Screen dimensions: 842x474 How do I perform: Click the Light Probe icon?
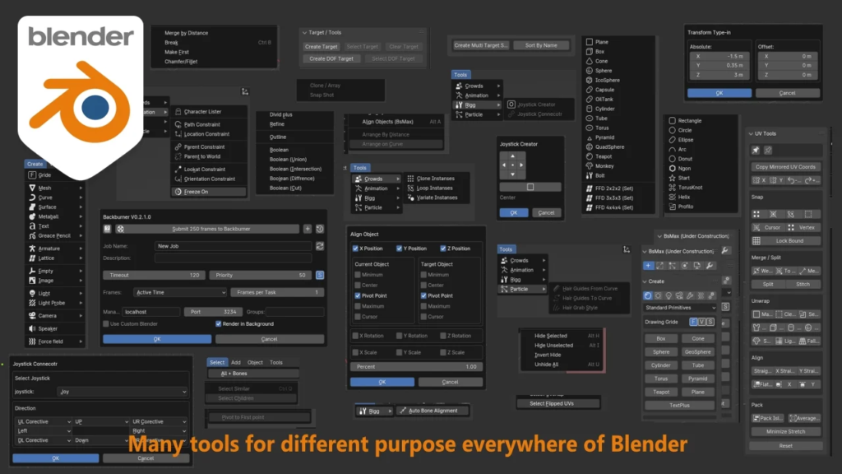(33, 304)
